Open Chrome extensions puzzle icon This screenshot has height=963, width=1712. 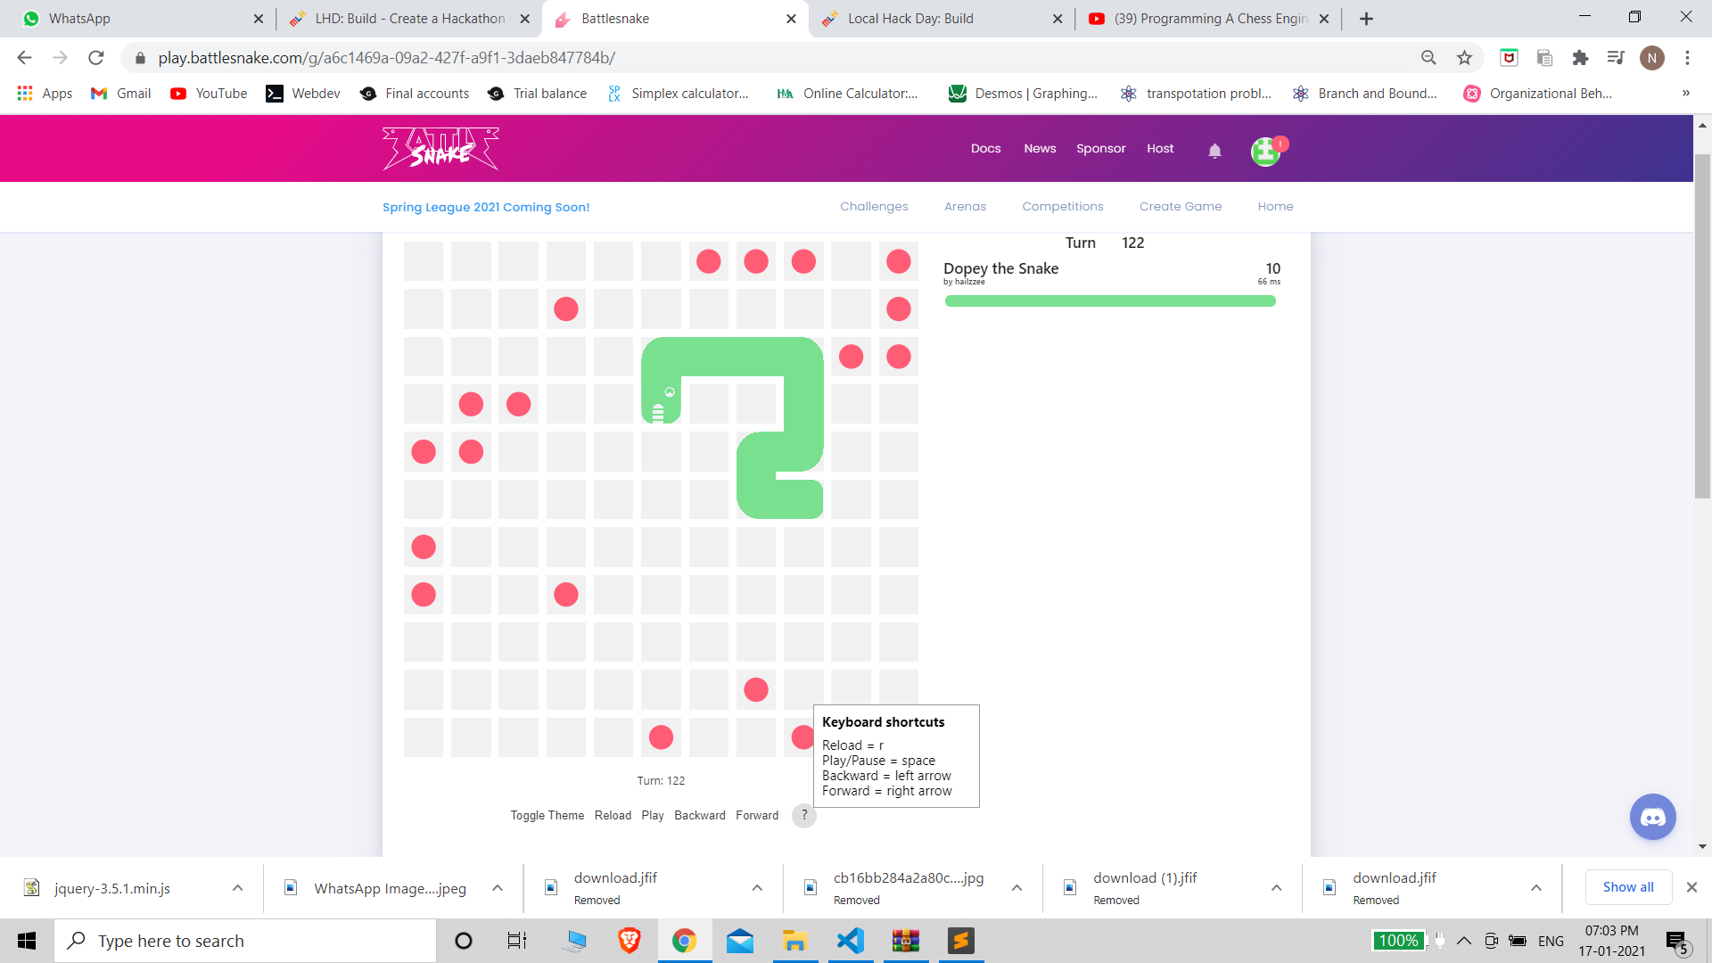tap(1580, 58)
